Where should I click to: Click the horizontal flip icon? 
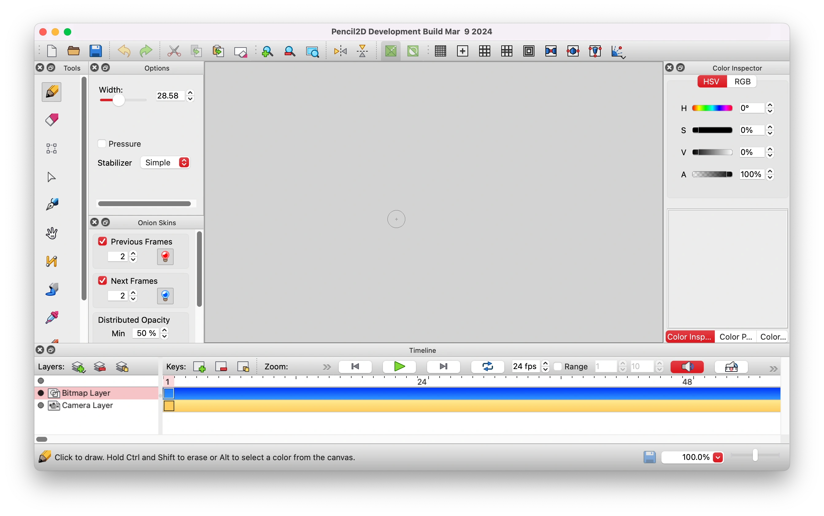340,51
